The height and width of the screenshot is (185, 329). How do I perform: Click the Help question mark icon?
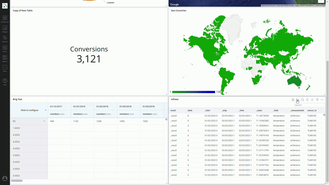[x=5, y=81]
